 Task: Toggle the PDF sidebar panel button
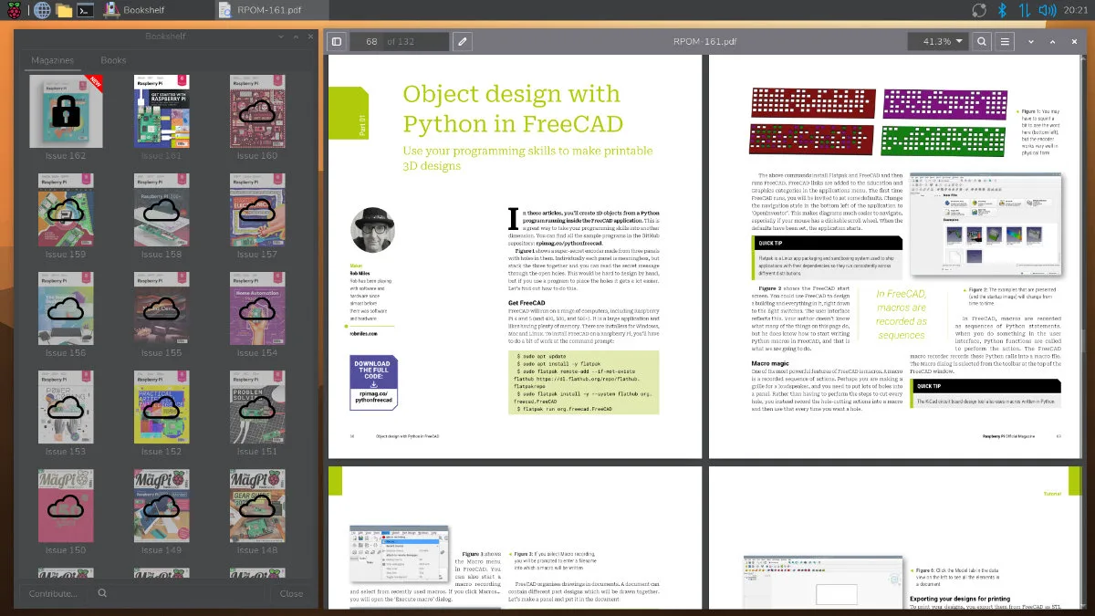pyautogui.click(x=337, y=42)
